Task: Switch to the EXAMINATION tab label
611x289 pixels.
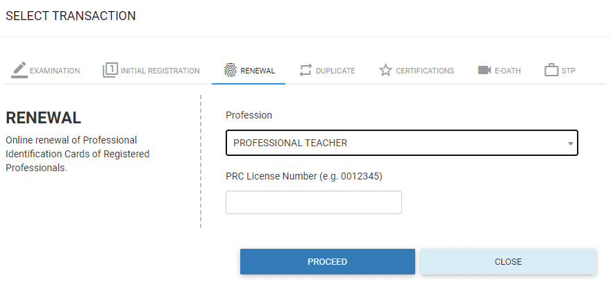Action: [x=55, y=71]
